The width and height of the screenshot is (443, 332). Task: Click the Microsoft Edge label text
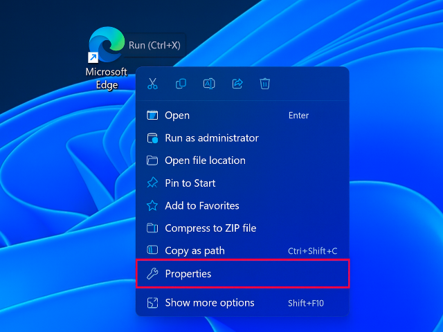click(106, 78)
